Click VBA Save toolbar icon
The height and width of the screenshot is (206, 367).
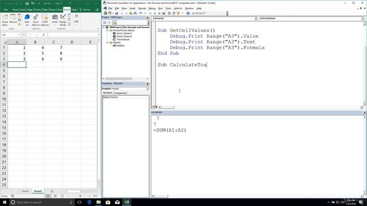pyautogui.click(x=116, y=13)
